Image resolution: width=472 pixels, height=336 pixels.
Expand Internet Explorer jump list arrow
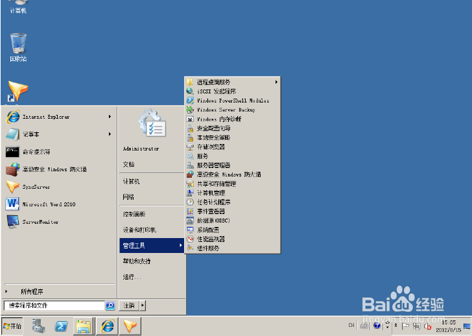coord(110,117)
